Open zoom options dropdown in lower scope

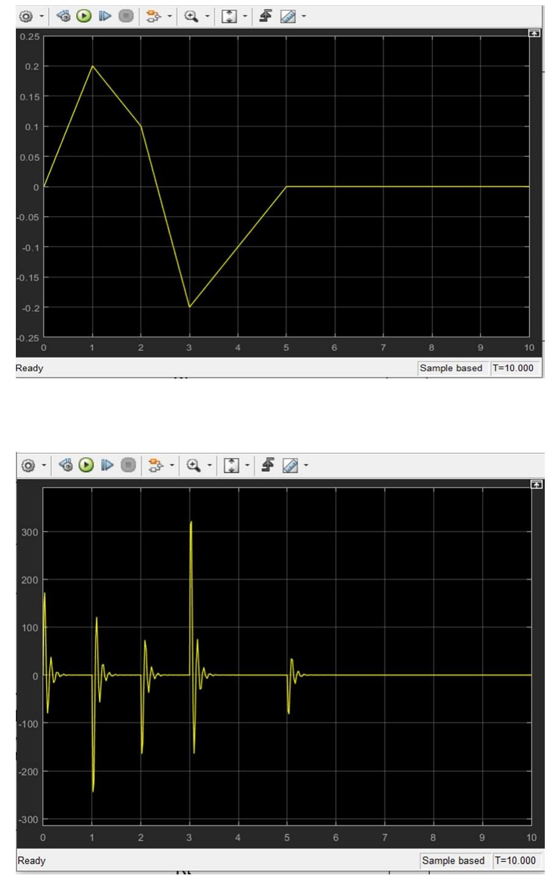210,465
